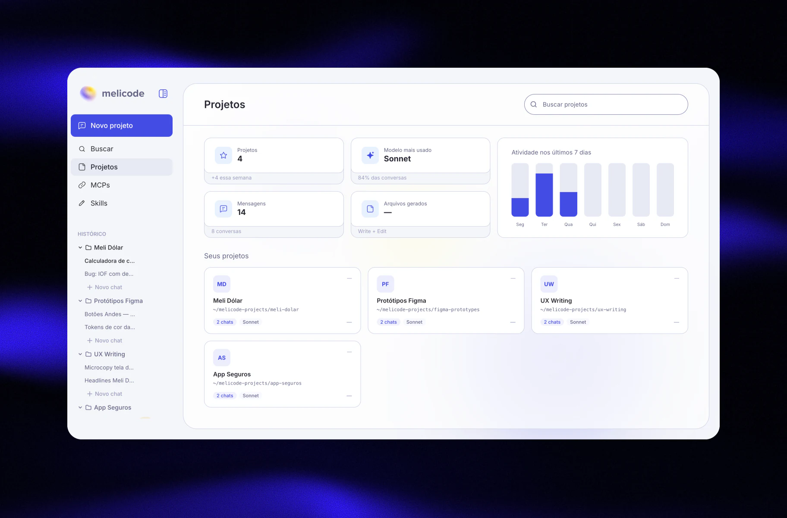Click the melicode logo icon
This screenshot has width=787, height=518.
pyautogui.click(x=88, y=93)
